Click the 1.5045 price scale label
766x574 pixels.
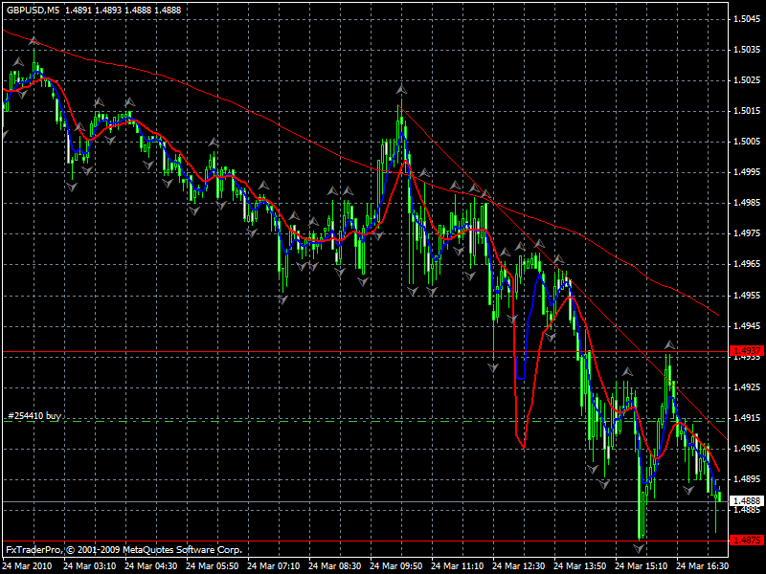747,18
